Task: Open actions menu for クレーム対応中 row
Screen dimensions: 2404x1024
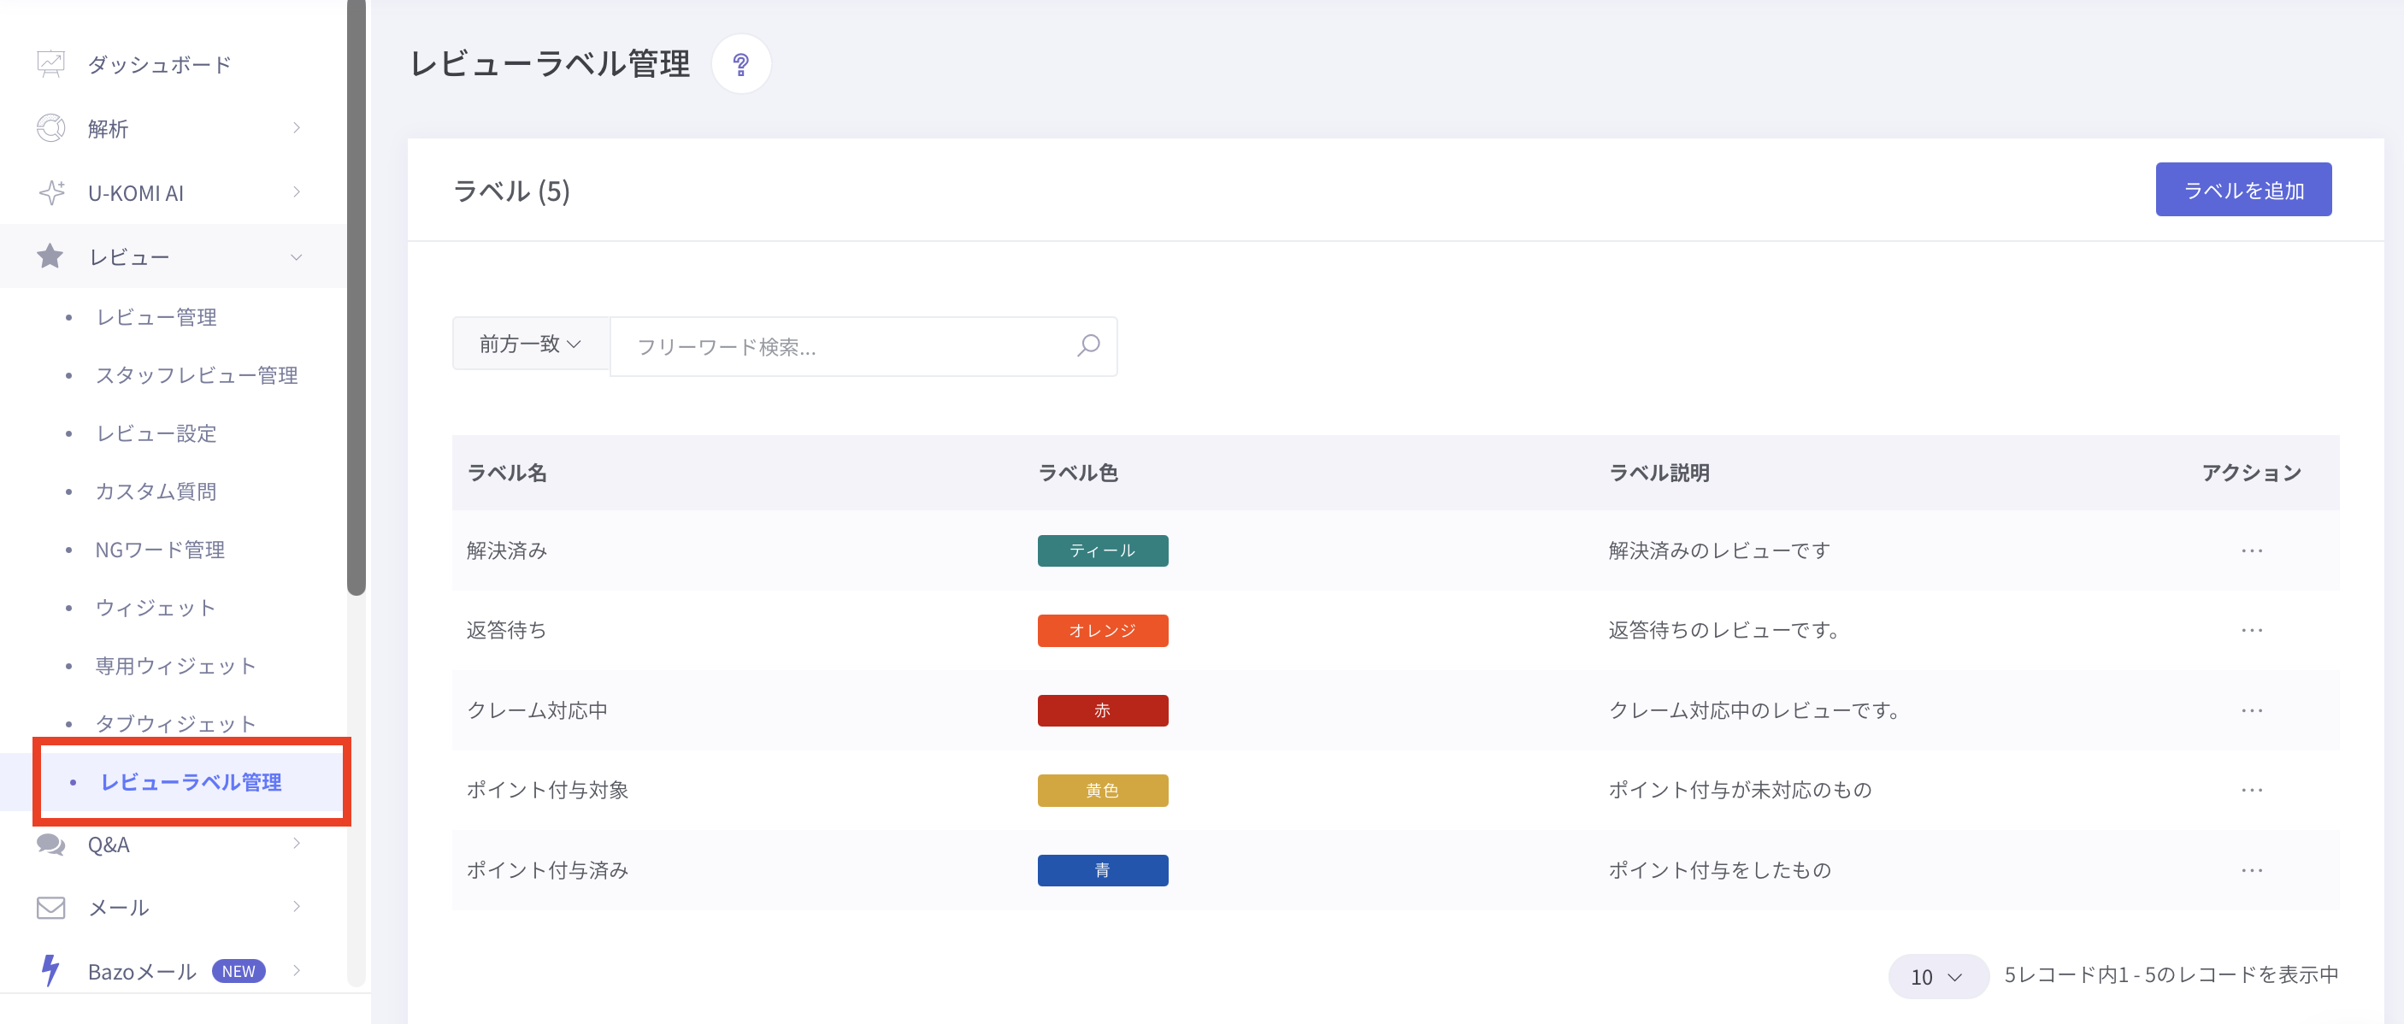Action: [2251, 710]
